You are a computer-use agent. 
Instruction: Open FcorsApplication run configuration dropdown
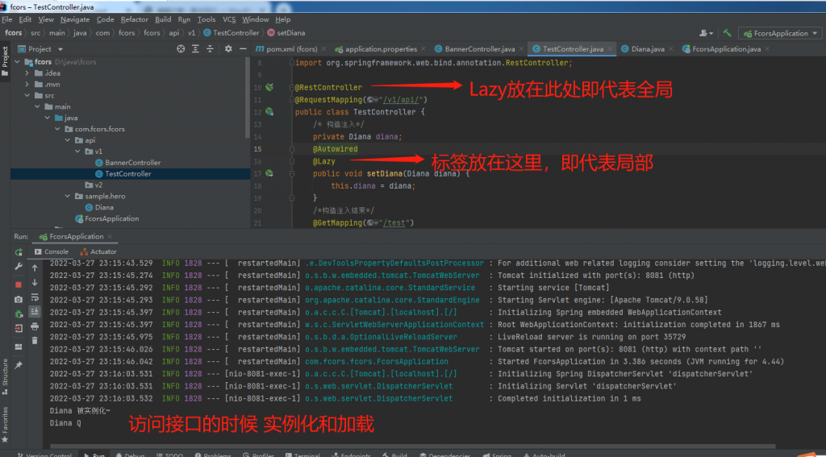[780, 33]
